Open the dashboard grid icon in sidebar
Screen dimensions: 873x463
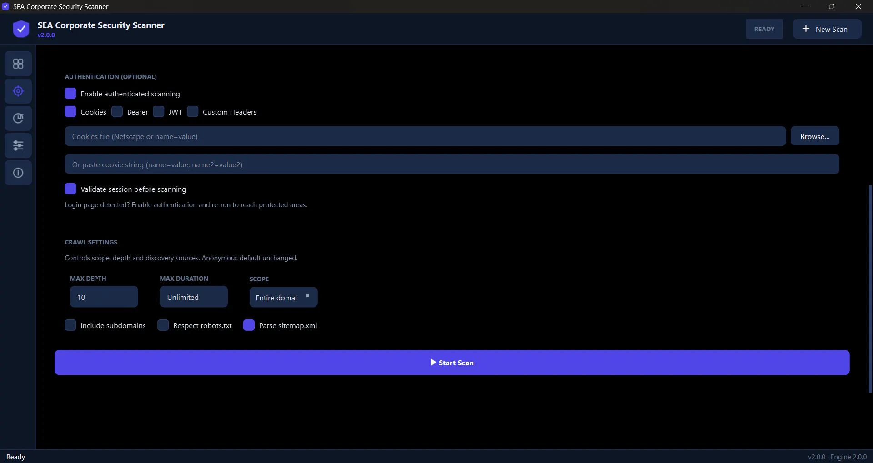coord(18,64)
